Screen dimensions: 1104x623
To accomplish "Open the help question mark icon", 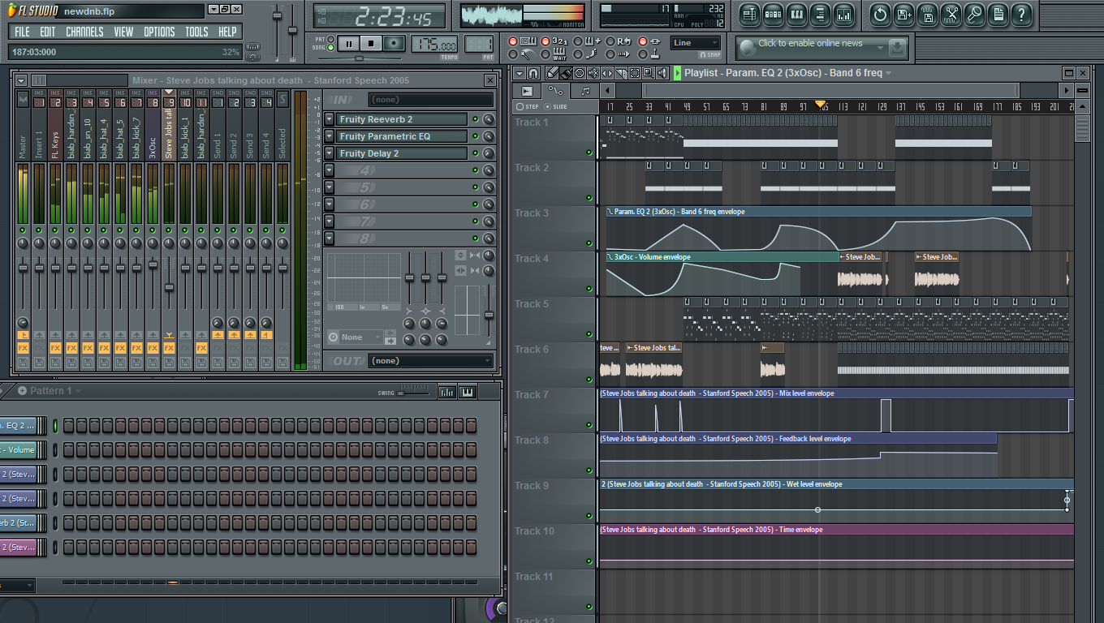I will tap(1022, 14).
